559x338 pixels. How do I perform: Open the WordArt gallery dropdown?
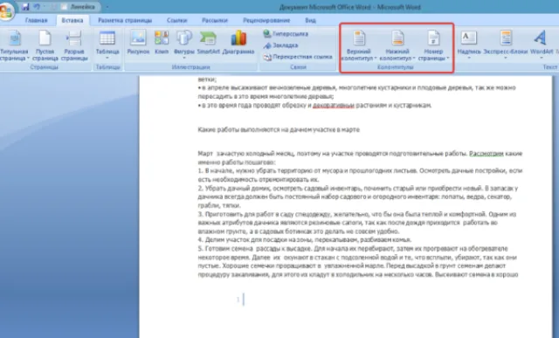coord(542,45)
